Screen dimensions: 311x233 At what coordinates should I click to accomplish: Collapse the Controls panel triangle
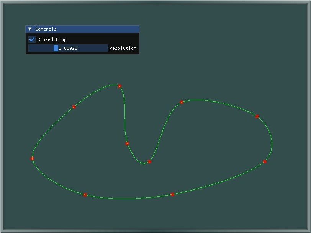(x=30, y=29)
